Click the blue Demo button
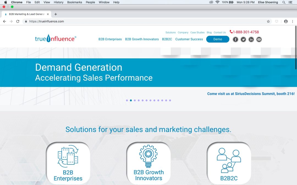Image resolution: width=297 pixels, height=185 pixels. click(x=218, y=39)
